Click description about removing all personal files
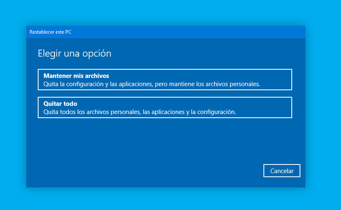 coord(140,112)
